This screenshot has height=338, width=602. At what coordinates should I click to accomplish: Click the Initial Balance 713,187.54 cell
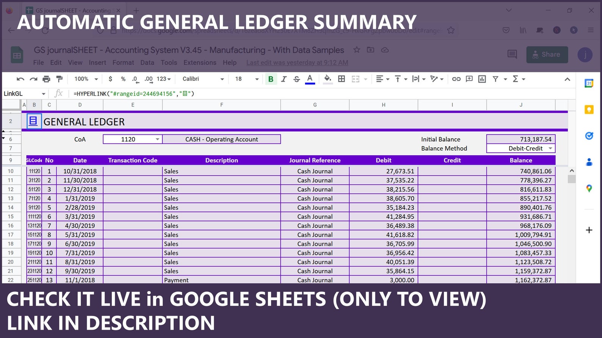click(x=521, y=139)
